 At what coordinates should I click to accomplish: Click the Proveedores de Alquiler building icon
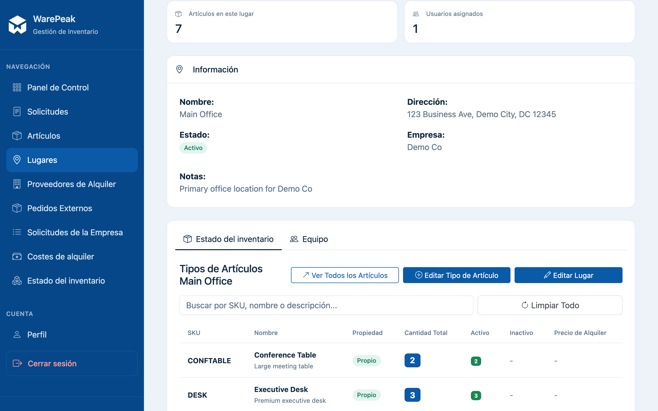(x=17, y=184)
